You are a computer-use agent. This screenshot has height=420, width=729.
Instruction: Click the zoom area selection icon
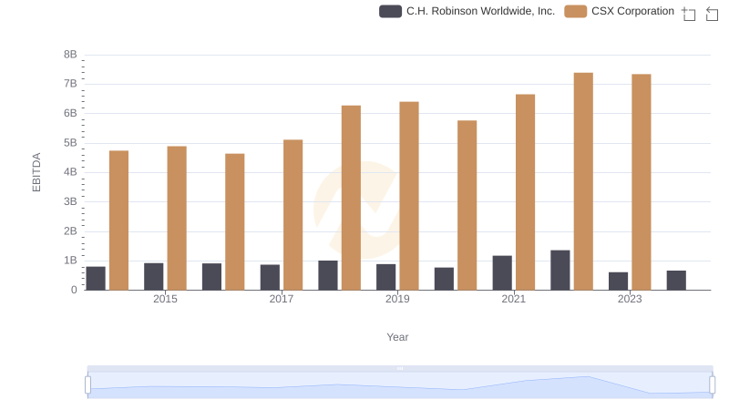689,14
